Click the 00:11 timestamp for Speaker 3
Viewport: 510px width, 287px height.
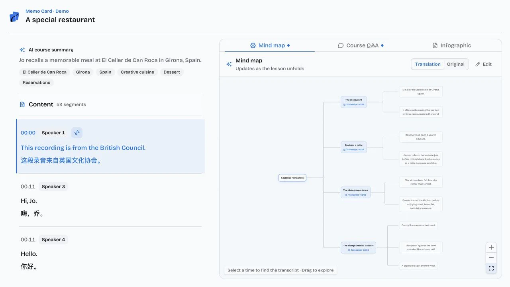(28, 187)
